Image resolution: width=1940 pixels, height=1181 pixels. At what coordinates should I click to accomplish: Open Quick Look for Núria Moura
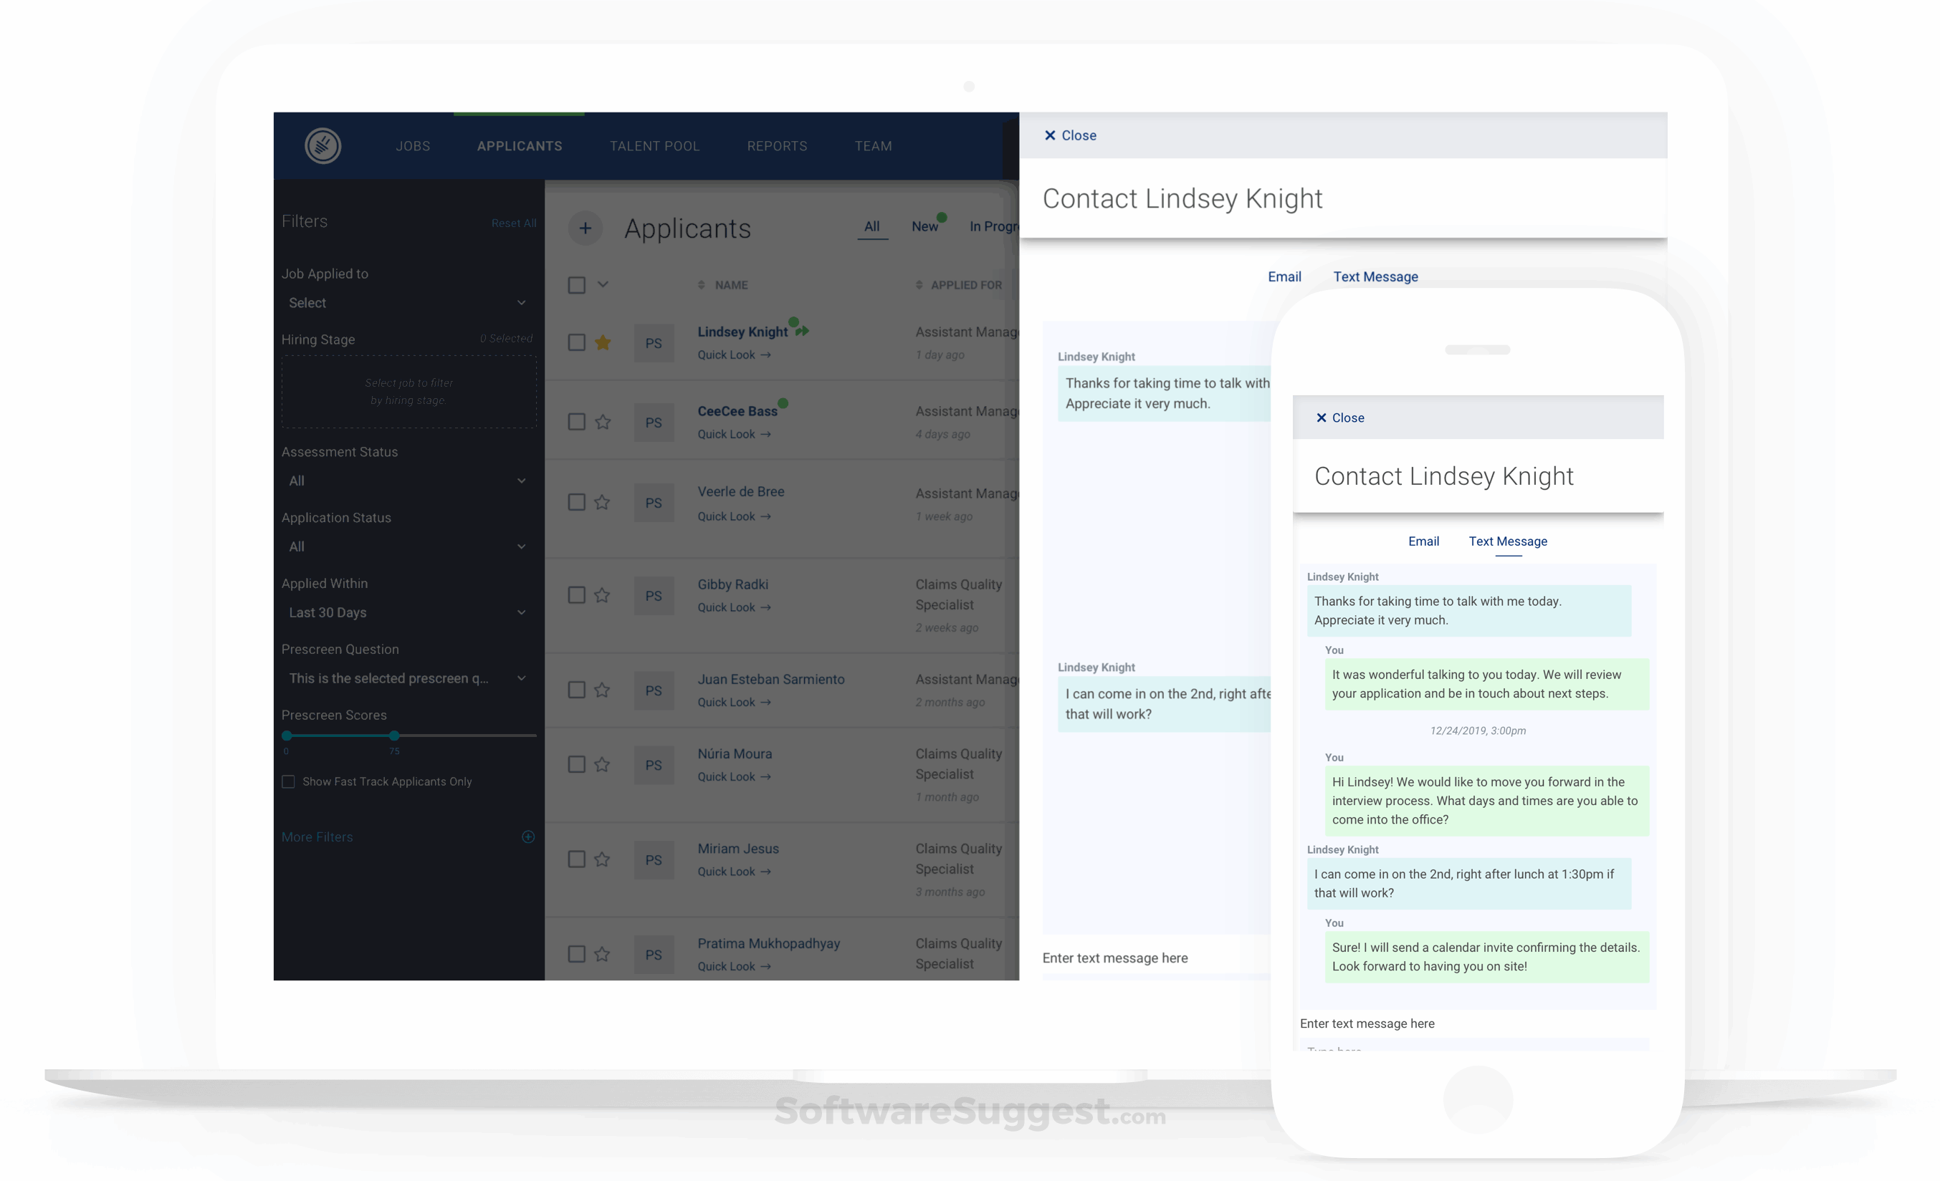point(733,776)
